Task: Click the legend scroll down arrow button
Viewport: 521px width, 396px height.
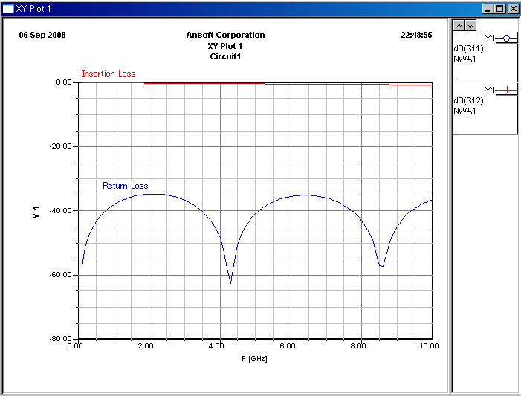Action: [x=470, y=25]
